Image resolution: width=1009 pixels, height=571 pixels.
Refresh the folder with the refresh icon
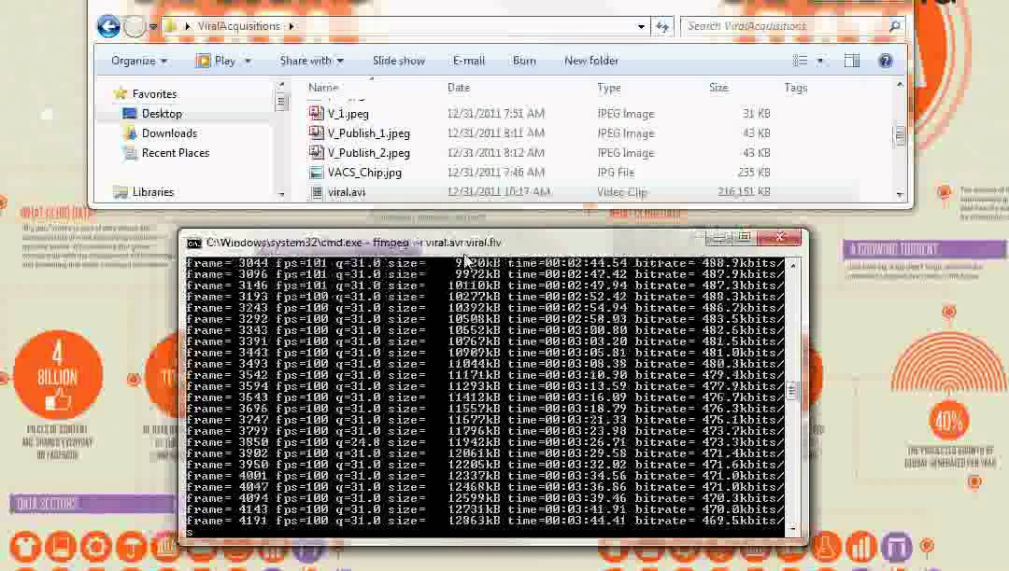coord(661,26)
